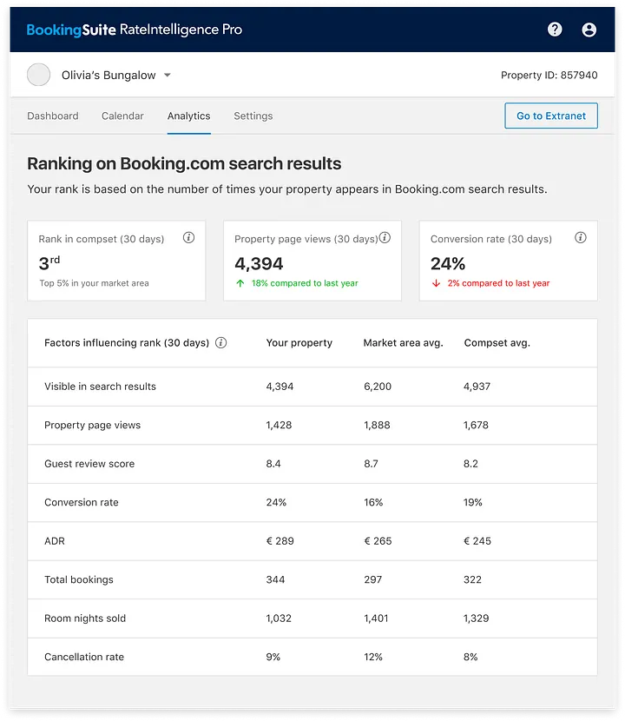
Task: Click the Rank in compset 3rd card
Action: point(116,261)
